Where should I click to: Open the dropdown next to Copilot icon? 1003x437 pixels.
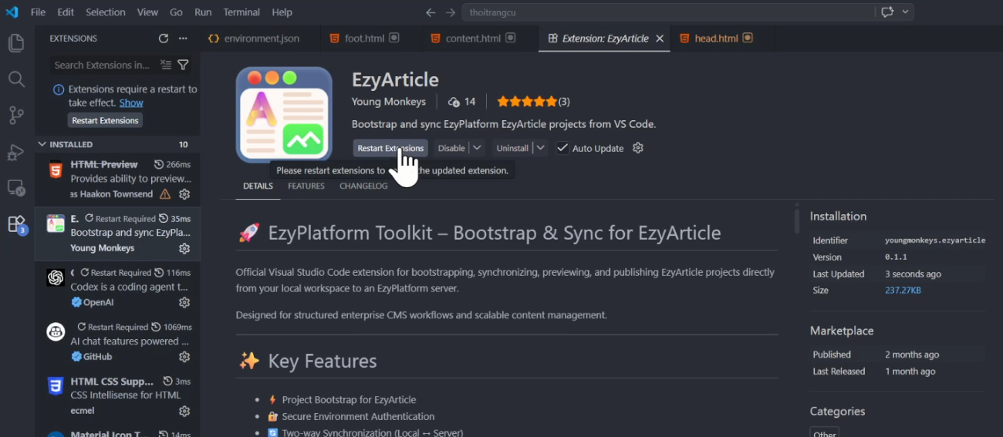click(x=906, y=12)
